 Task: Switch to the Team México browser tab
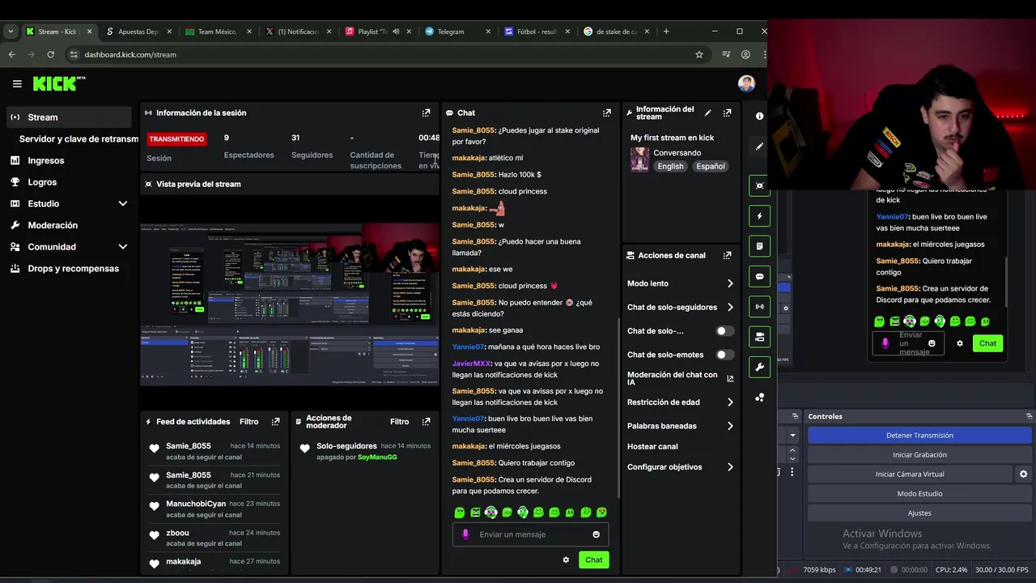pyautogui.click(x=217, y=32)
